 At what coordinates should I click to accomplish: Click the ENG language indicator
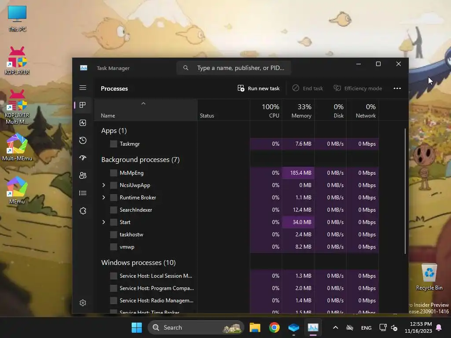(x=366, y=327)
